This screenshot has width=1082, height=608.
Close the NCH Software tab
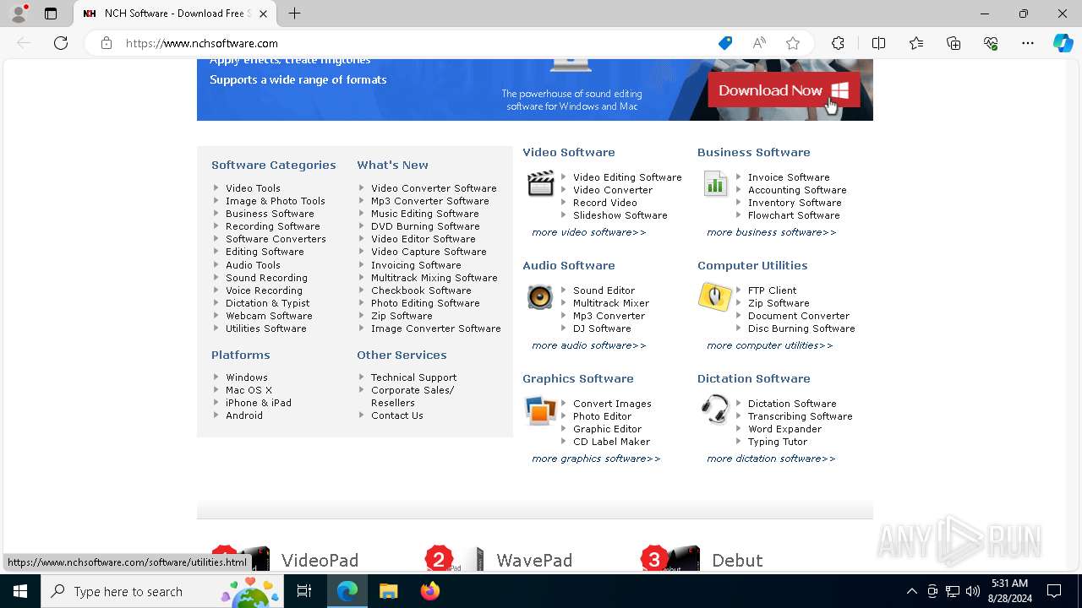click(x=263, y=14)
